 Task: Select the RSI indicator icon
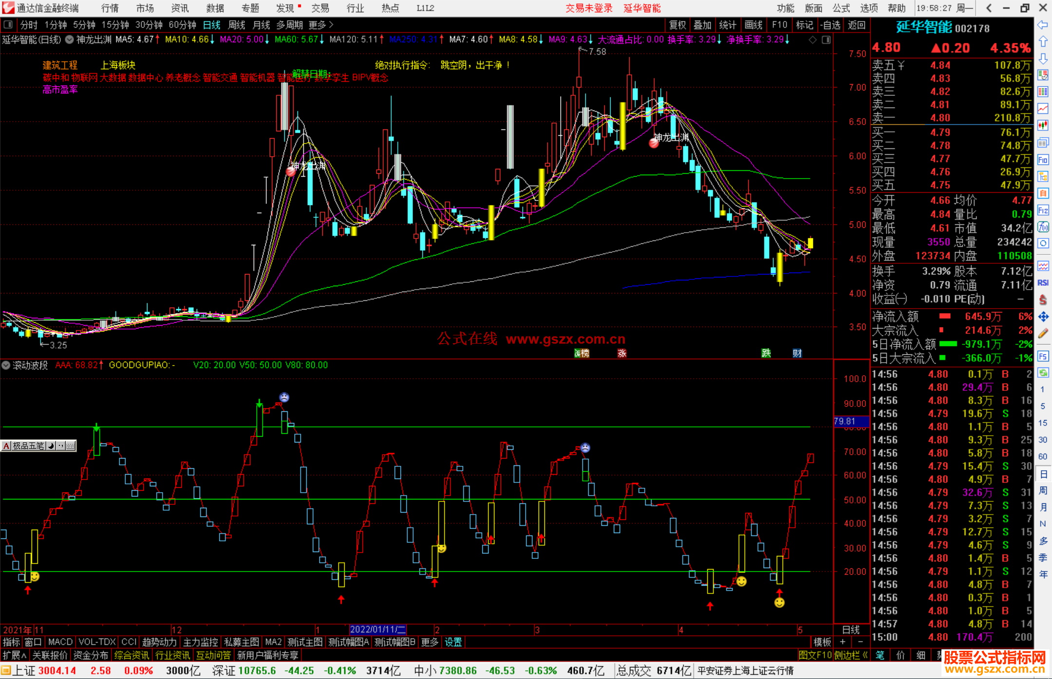pyautogui.click(x=1043, y=283)
